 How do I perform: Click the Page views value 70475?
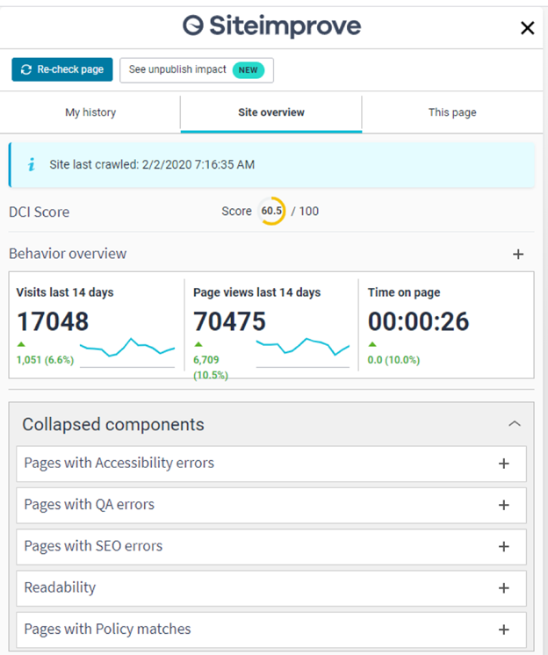point(229,321)
